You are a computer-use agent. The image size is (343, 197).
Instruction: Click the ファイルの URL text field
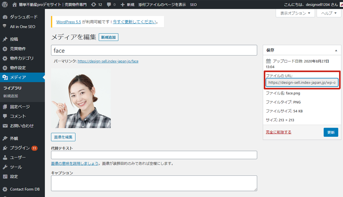click(x=302, y=83)
